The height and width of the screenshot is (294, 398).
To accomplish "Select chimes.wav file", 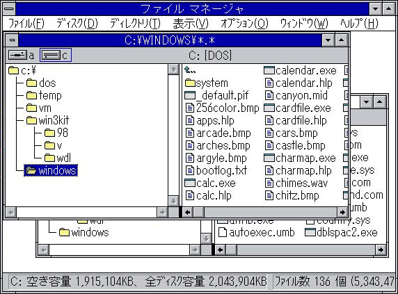I will tap(296, 183).
